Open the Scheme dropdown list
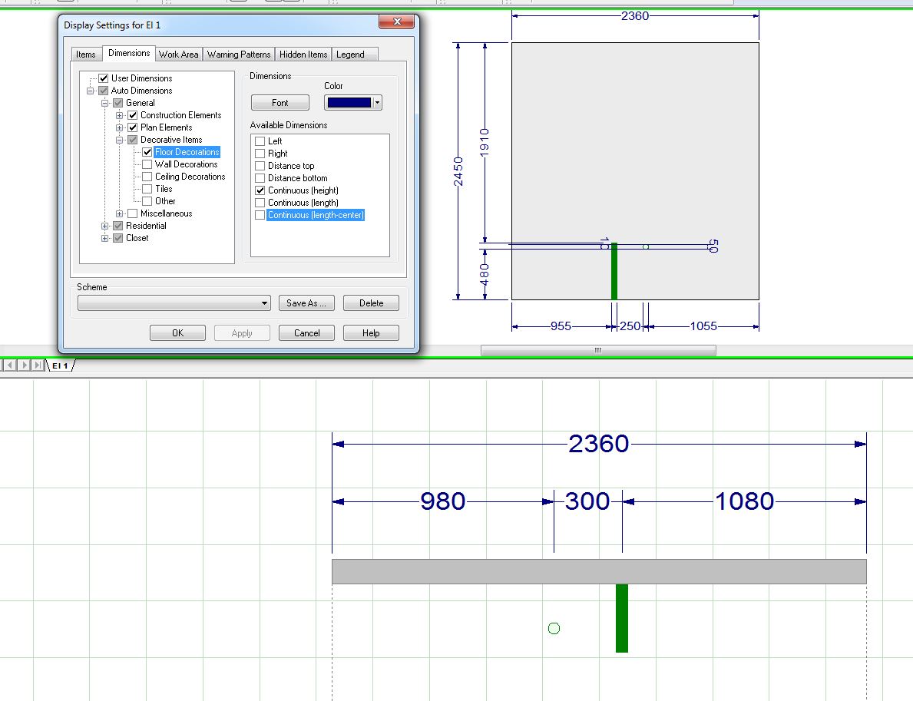This screenshot has width=913, height=701. (x=265, y=303)
